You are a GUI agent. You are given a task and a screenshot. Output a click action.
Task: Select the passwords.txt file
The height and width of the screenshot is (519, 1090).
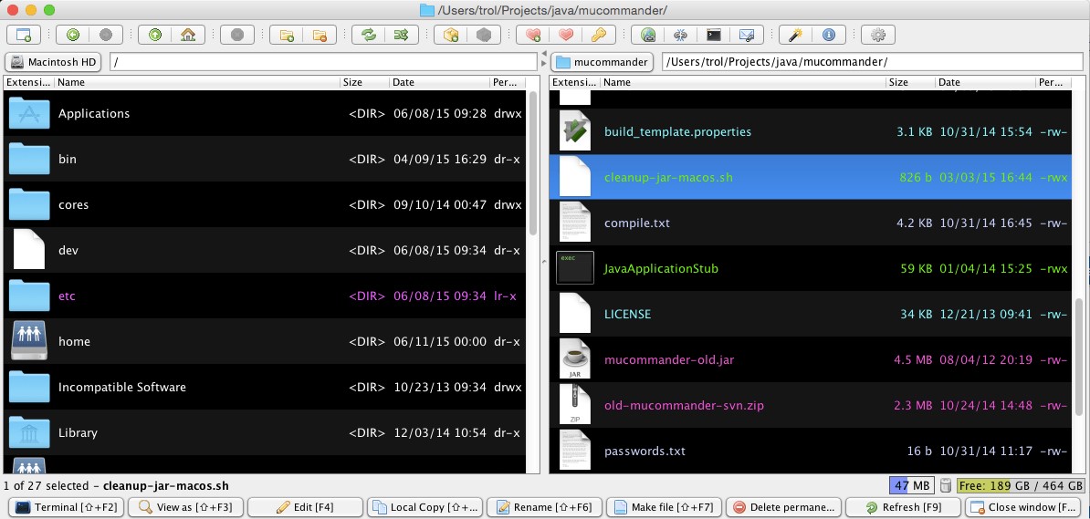(x=645, y=451)
